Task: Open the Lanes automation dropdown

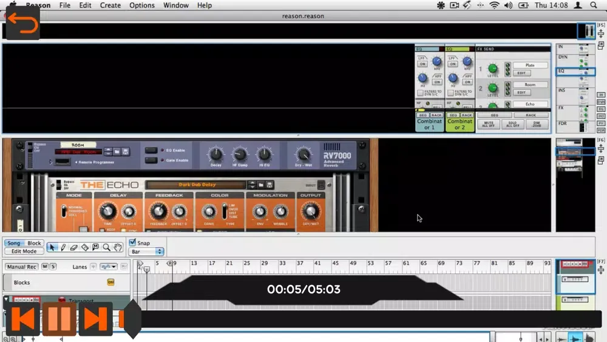Action: pyautogui.click(x=108, y=267)
